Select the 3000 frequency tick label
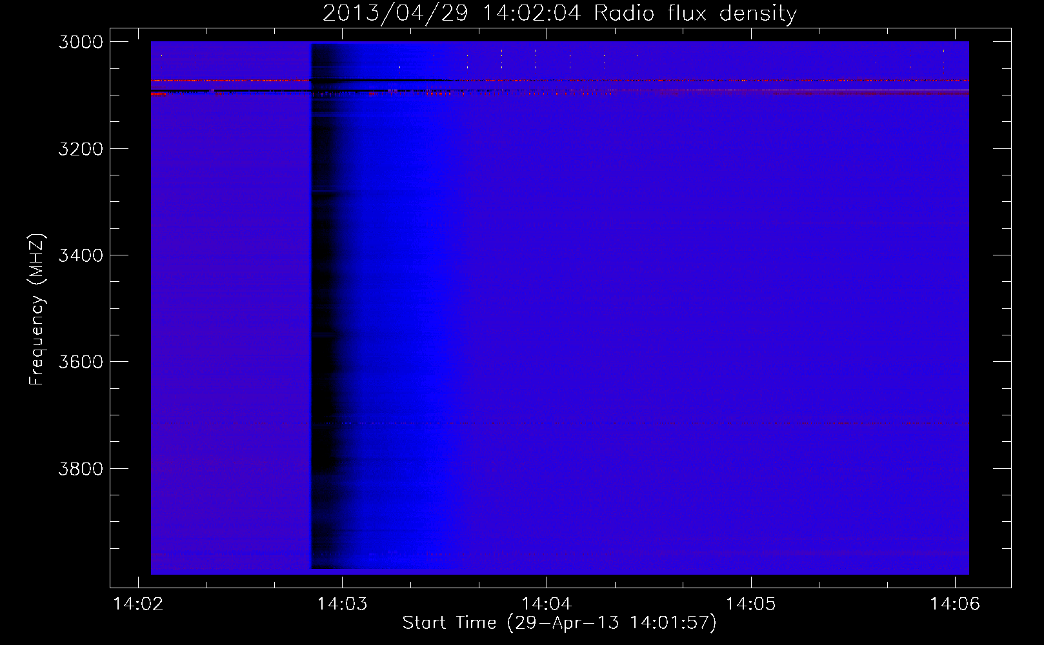The image size is (1044, 645). (x=81, y=42)
